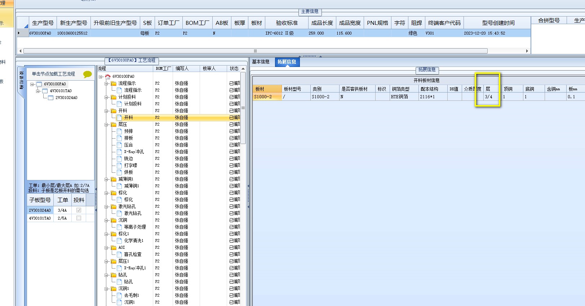Viewport: 585px width, 306px height.
Task: Click the document icon beside 烘板
Action: click(119, 172)
